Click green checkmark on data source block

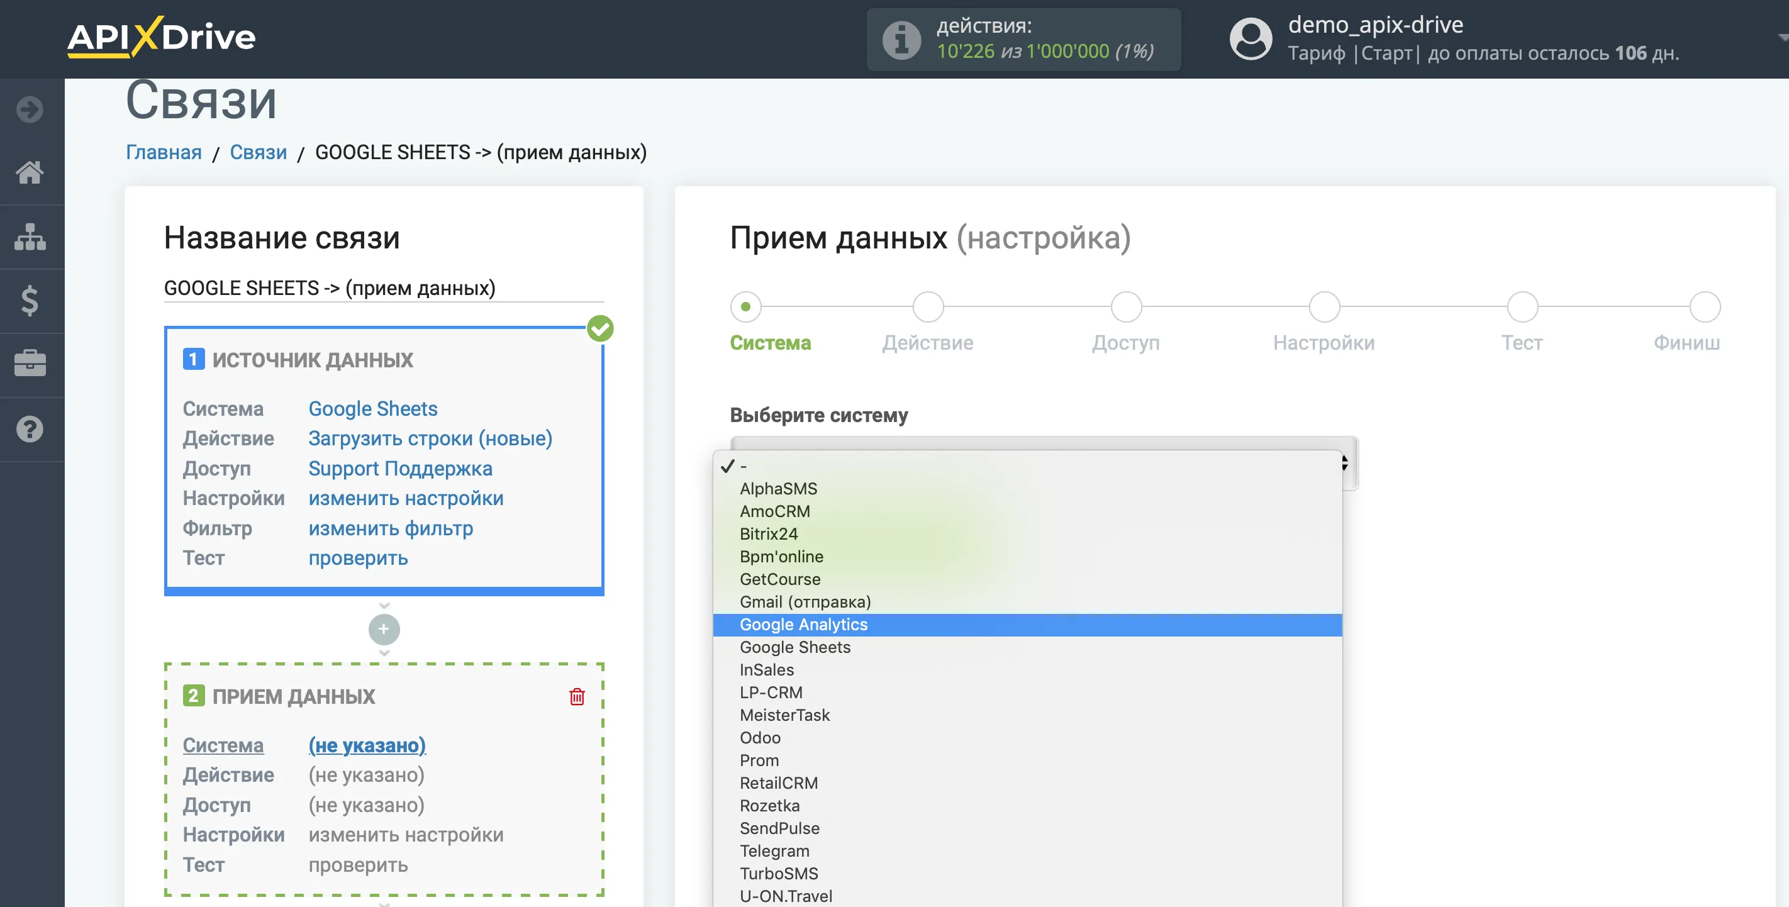point(600,328)
